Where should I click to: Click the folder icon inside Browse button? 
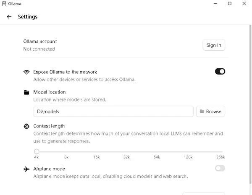(x=202, y=112)
